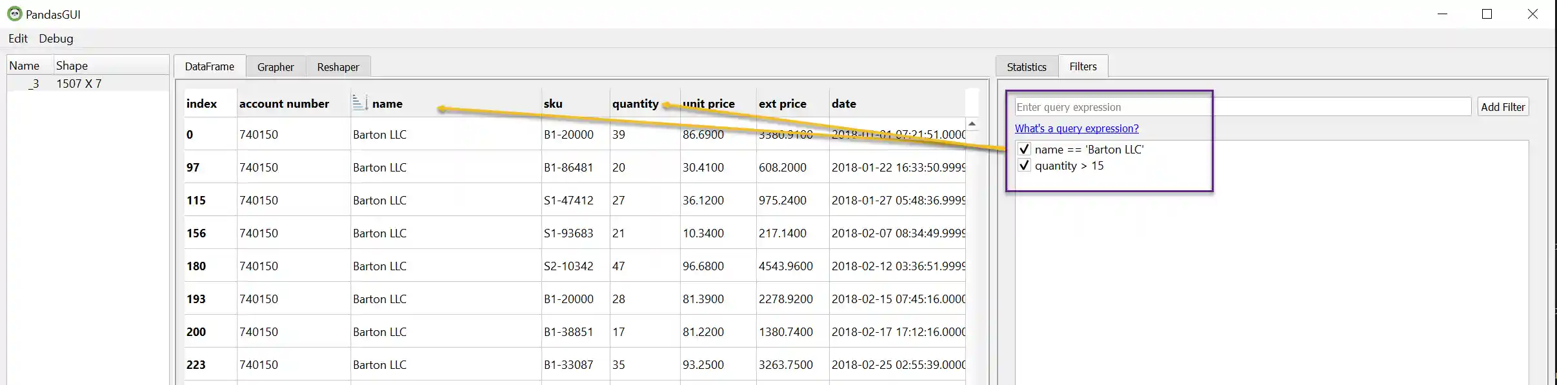Uncheck the name == 'Barton LLC' filter

coord(1024,150)
